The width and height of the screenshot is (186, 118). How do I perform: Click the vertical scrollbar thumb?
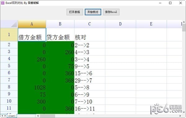(184, 28)
